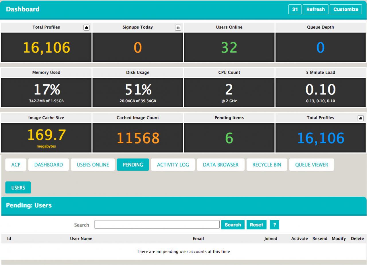Select the Users sub-tab

(18, 188)
